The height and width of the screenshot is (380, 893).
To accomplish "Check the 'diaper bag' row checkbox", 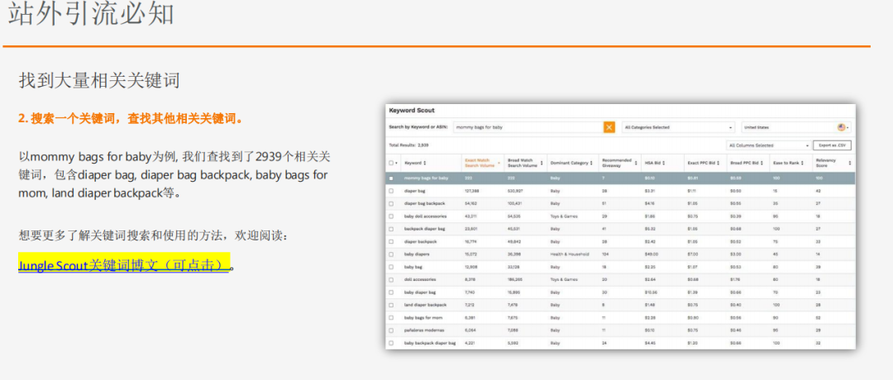I will point(391,190).
